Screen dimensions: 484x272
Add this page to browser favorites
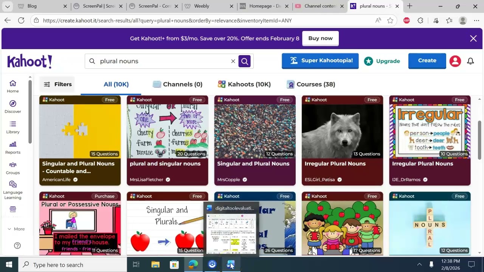coord(390,20)
